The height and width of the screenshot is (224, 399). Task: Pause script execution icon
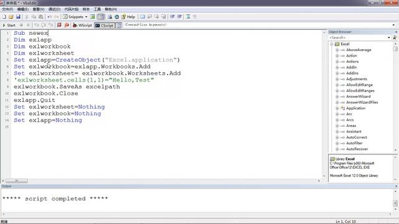click(x=21, y=25)
